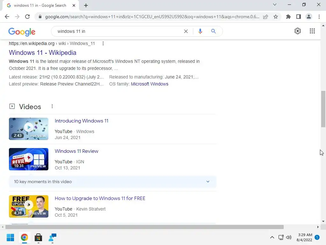Play Kevin Stratvert upgrade video thumbnail
Screen dimensions: 326x245
point(29,206)
